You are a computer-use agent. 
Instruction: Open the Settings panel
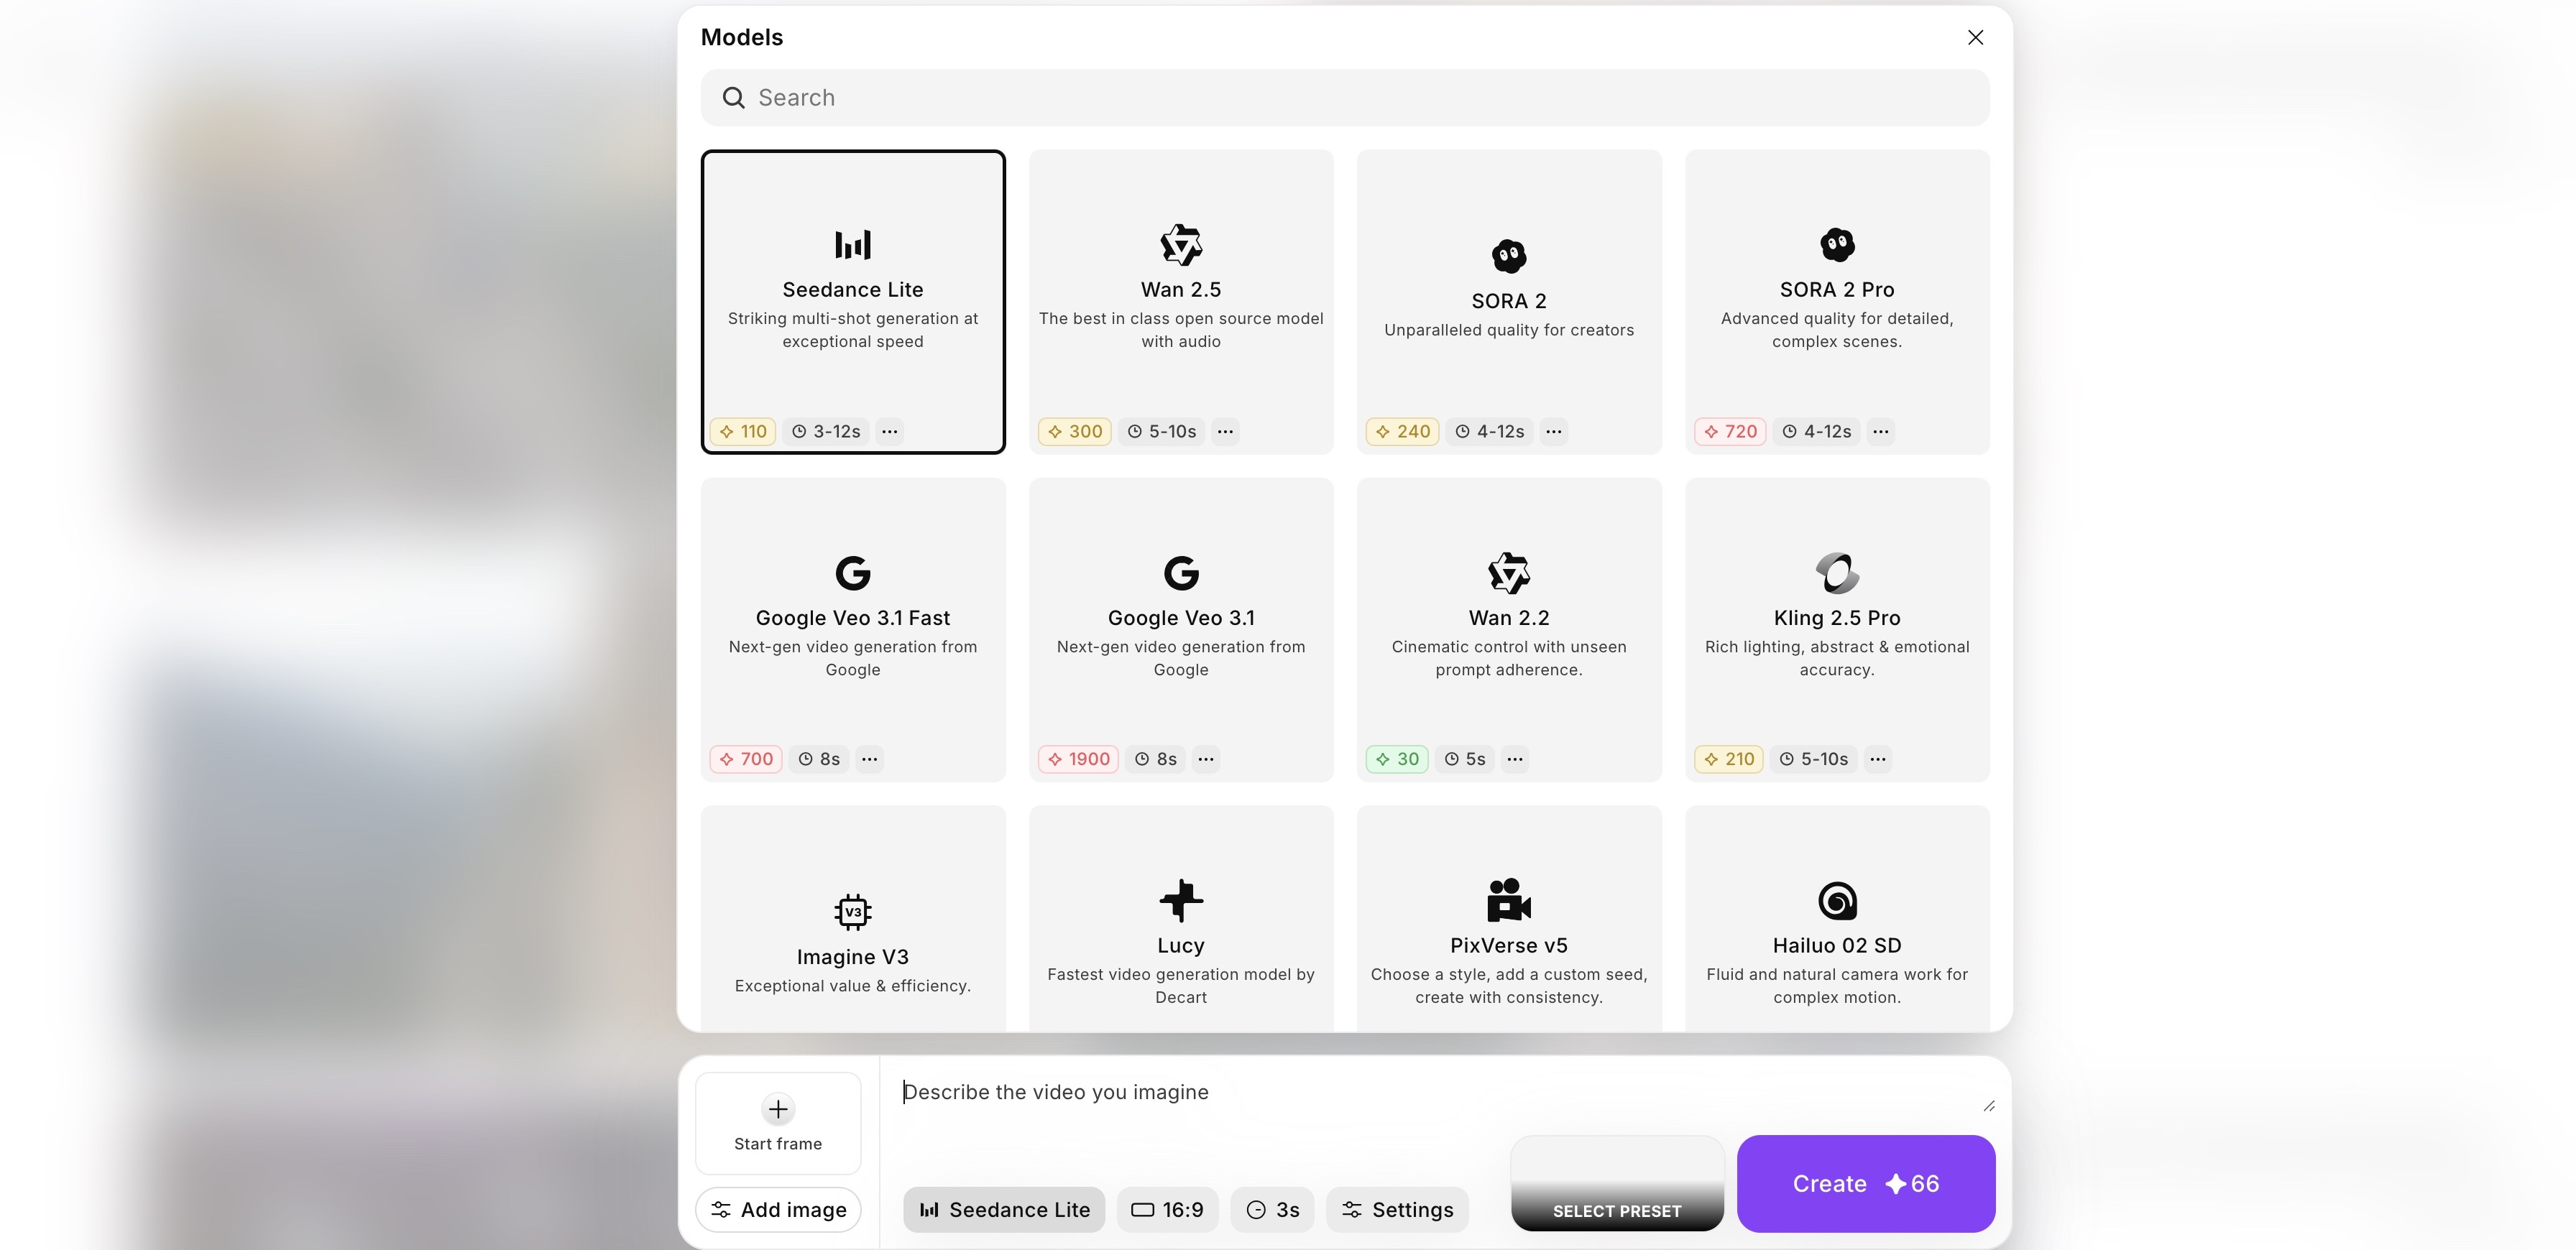1397,1210
